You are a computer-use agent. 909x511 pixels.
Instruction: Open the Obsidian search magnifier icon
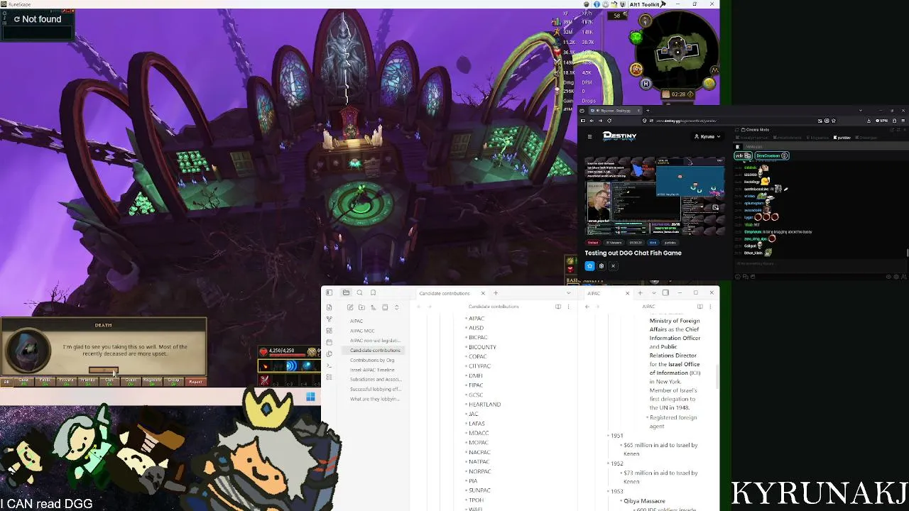pyautogui.click(x=359, y=293)
